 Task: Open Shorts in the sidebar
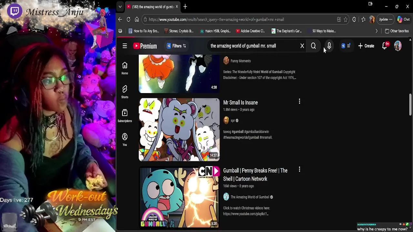tap(125, 92)
